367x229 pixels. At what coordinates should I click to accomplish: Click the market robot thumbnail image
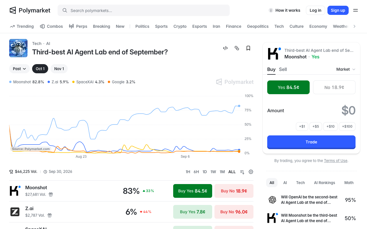(18, 48)
